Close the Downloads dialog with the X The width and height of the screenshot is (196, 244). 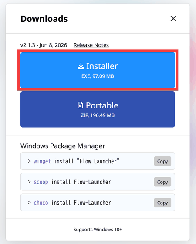click(x=173, y=19)
